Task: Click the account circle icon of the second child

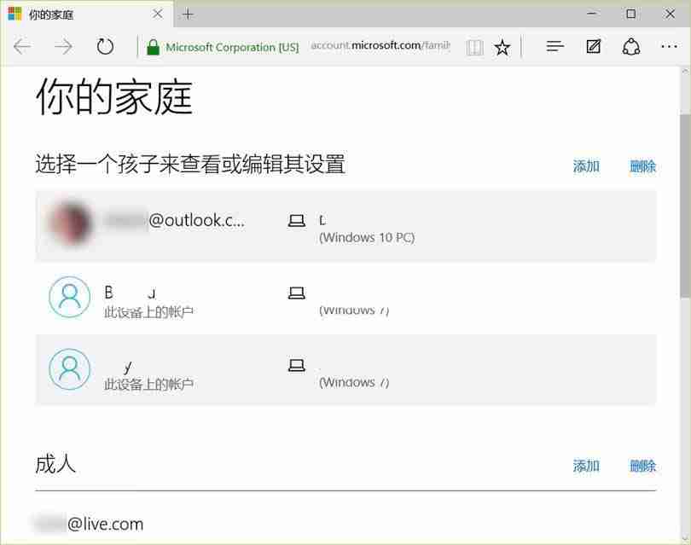Action: pos(69,297)
